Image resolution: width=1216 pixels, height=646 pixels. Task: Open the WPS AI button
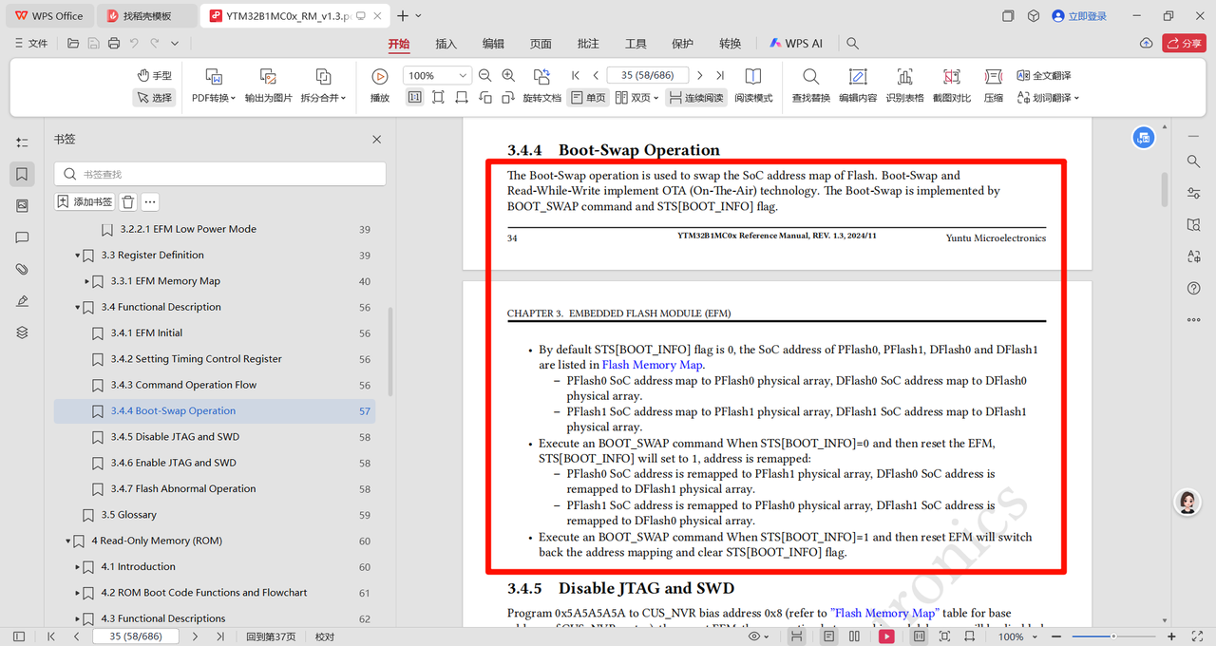(x=796, y=44)
